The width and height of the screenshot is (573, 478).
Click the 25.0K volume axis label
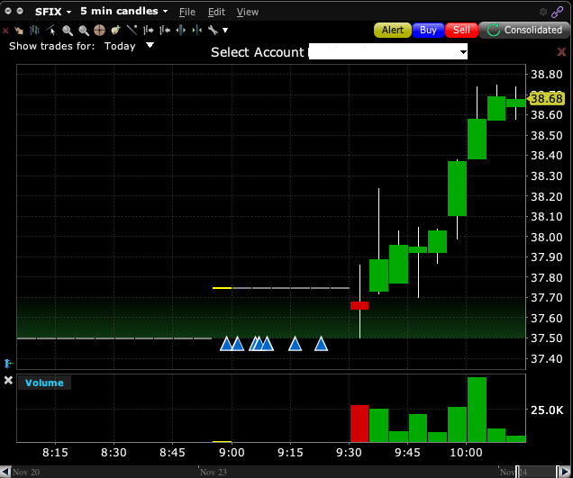click(547, 410)
